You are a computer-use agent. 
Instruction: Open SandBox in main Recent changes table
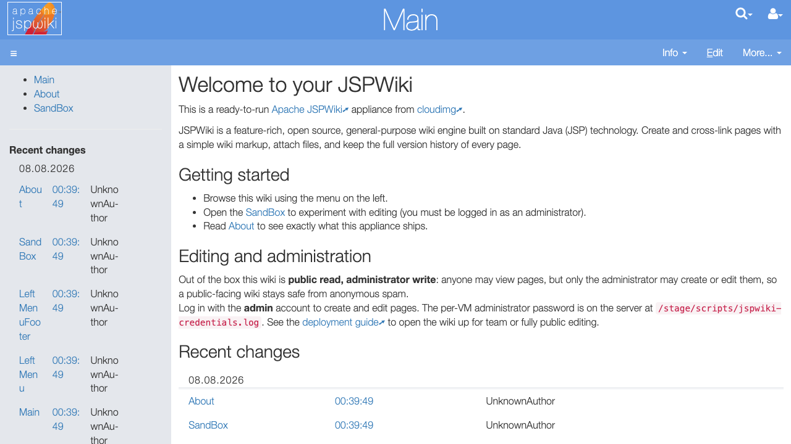tap(208, 425)
